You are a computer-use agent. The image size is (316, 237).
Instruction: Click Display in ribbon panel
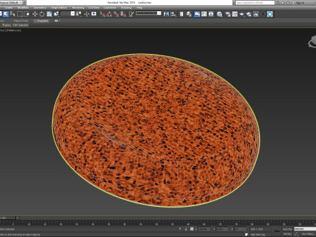(7, 25)
